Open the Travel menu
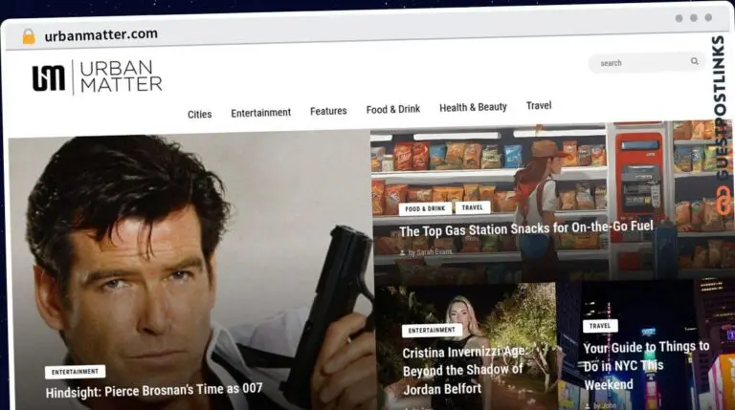Image resolution: width=735 pixels, height=410 pixels. (x=539, y=105)
